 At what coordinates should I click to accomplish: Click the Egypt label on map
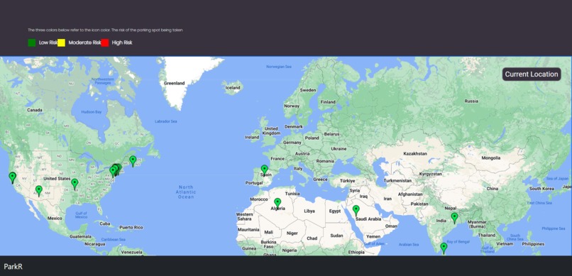pos(334,211)
